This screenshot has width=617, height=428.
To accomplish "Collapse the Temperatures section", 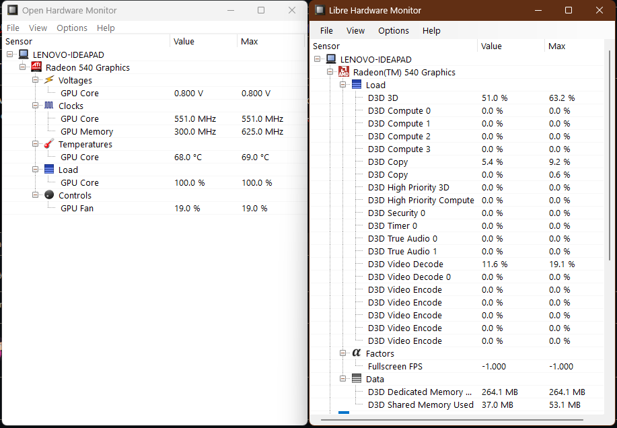I will pyautogui.click(x=36, y=144).
